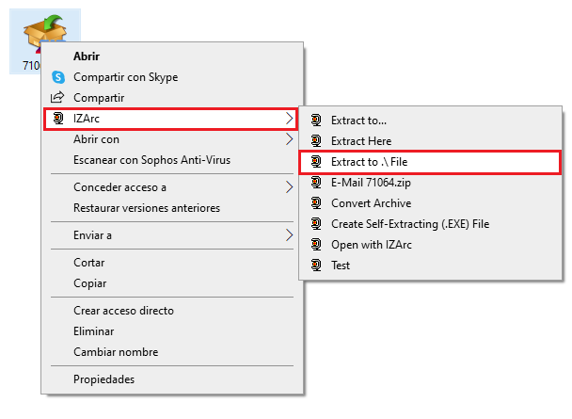Expand the Enviar a submenu chevron
Screen dimensions: 572x419
click(289, 235)
